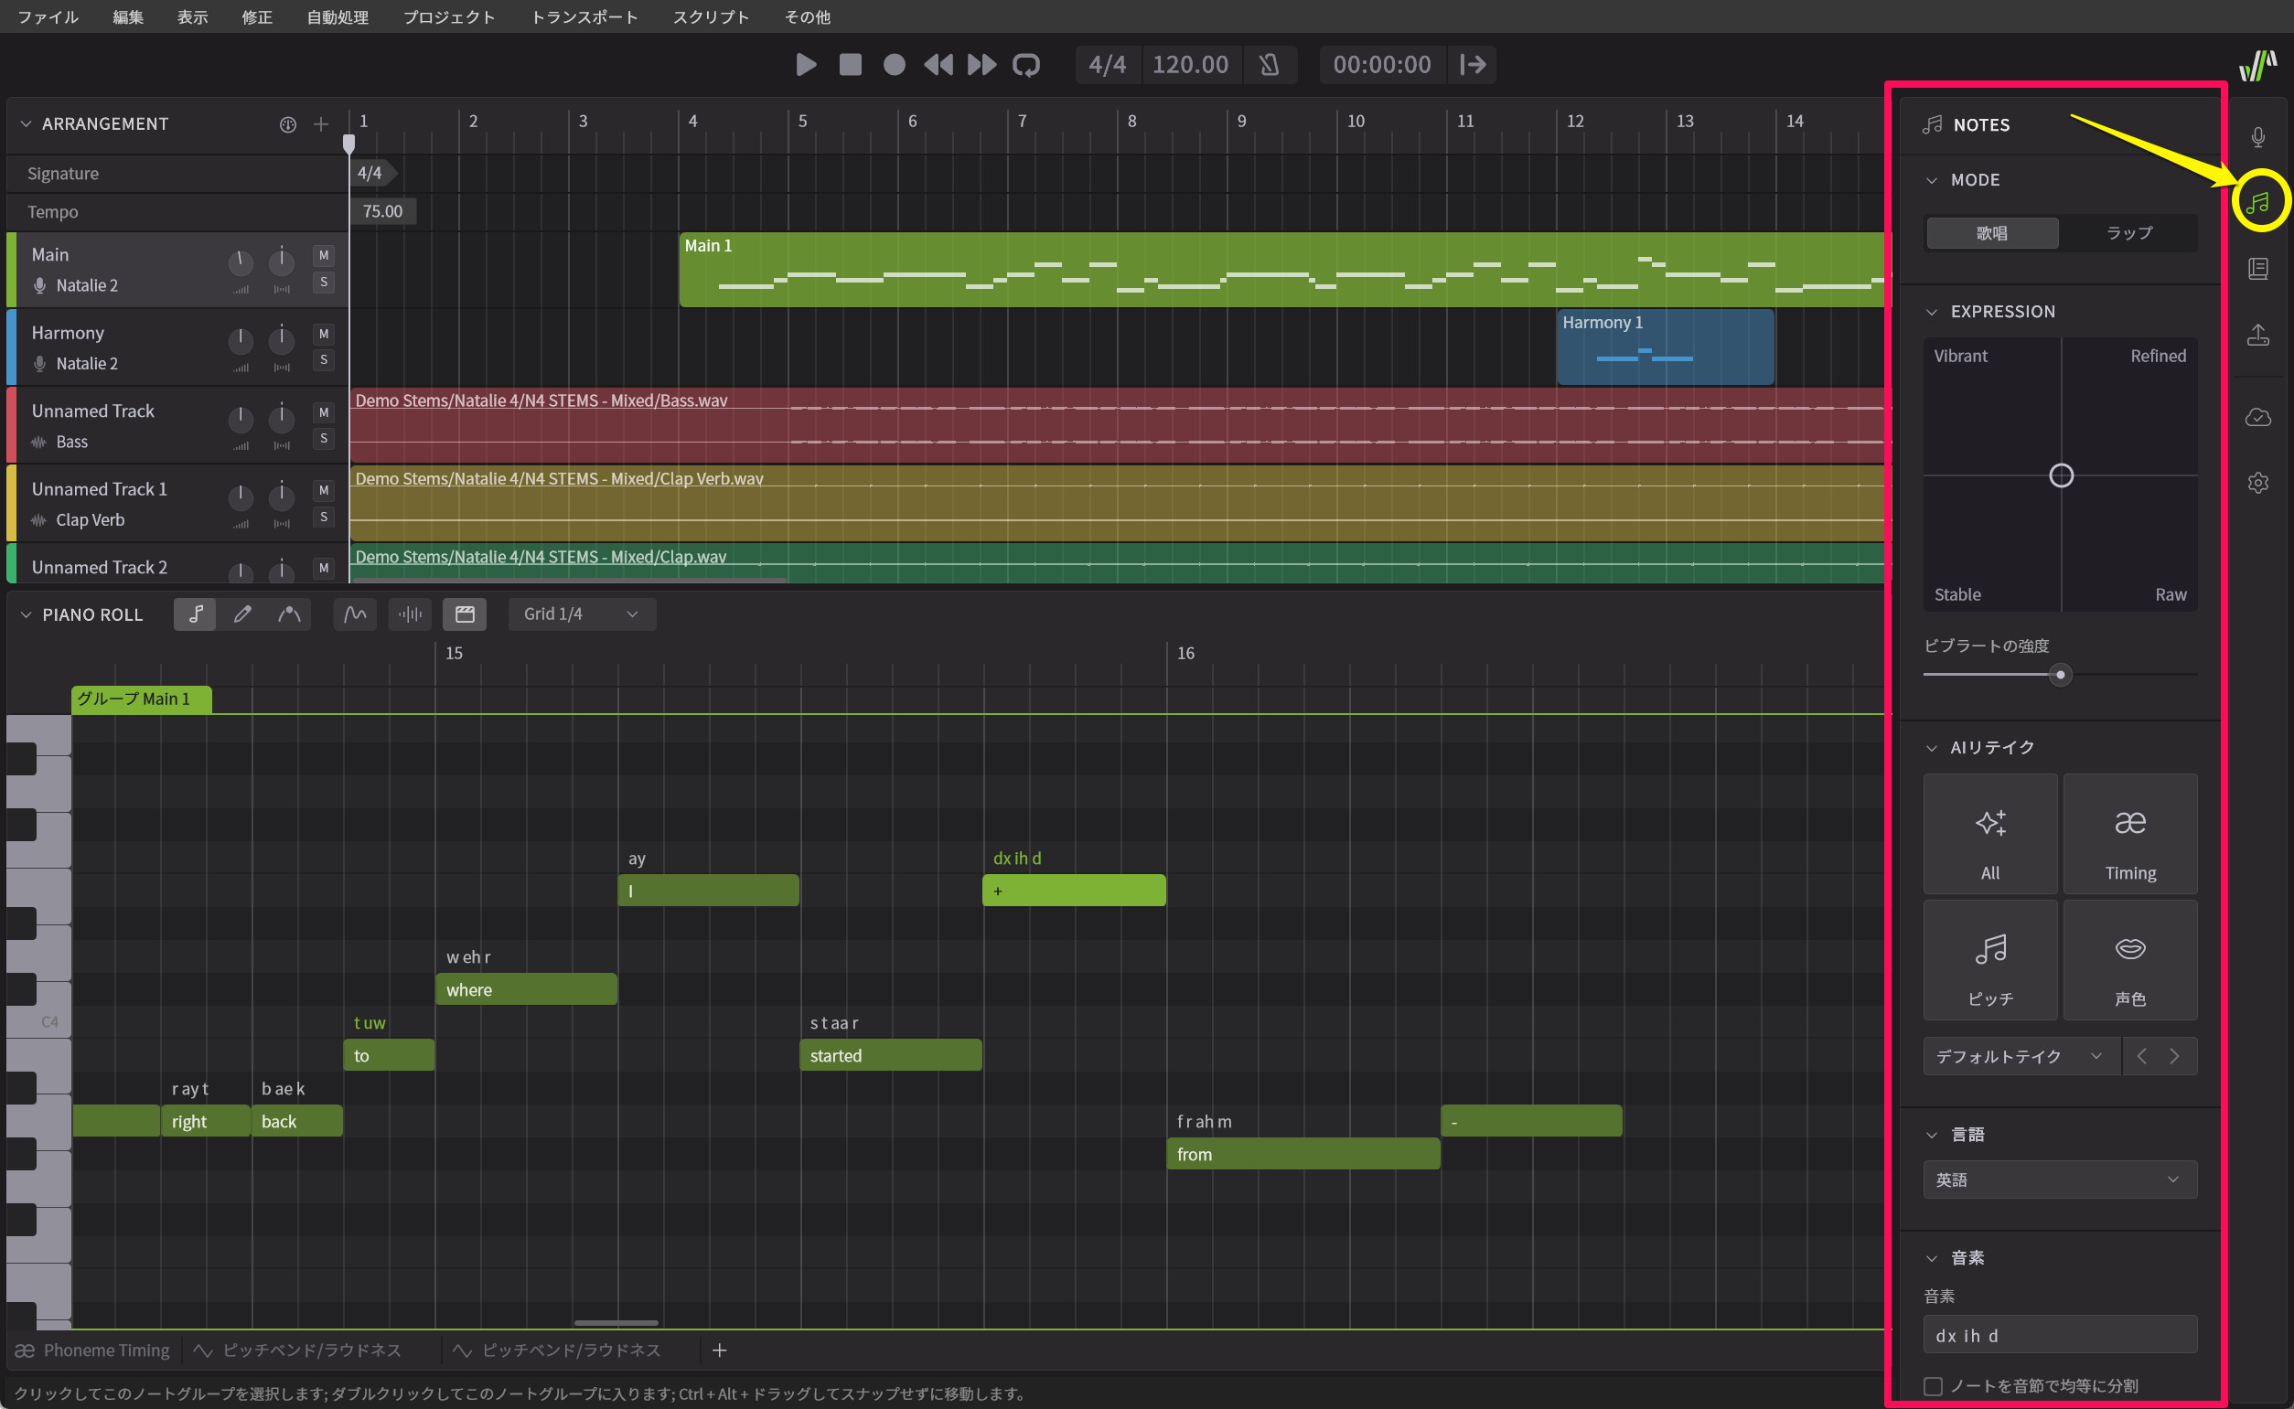Toggle the pitch waveform display icon
2294x1409 pixels.
coord(355,614)
